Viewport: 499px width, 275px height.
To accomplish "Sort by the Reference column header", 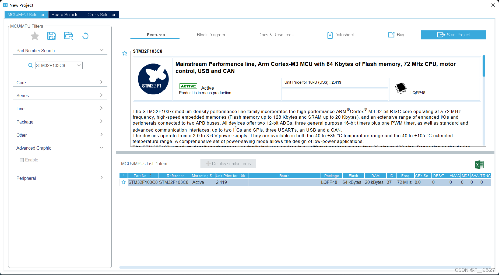I will pos(175,176).
